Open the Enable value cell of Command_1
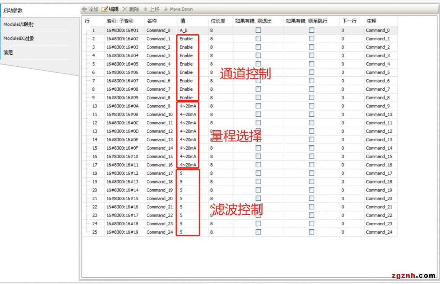Screen dimensions: 440x284 tap(186, 39)
